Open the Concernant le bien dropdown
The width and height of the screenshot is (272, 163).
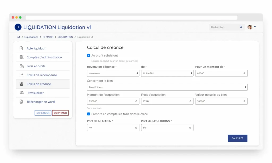coord(167,87)
